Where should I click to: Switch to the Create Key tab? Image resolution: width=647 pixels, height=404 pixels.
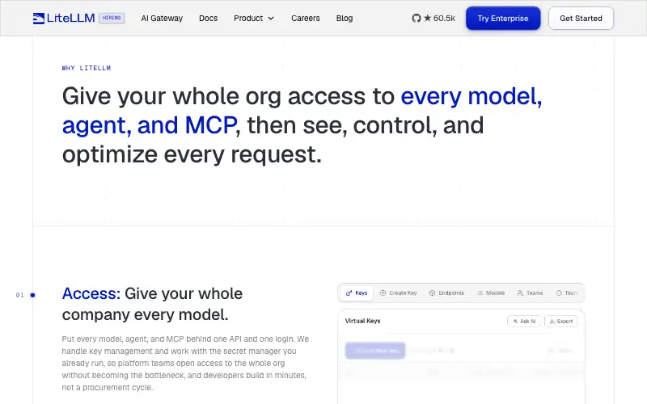(x=398, y=293)
